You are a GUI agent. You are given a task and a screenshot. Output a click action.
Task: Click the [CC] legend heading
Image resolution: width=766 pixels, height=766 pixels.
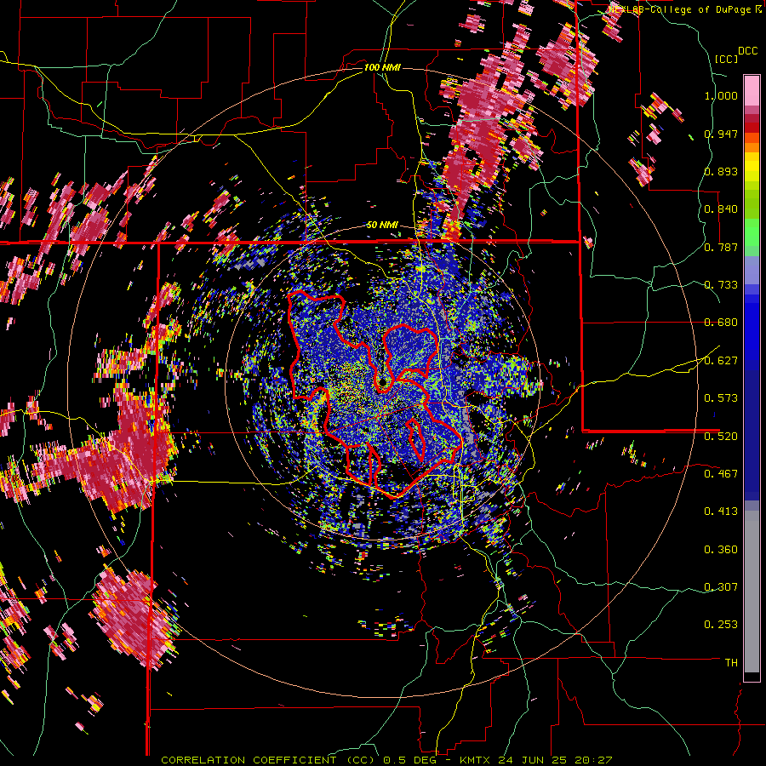point(727,59)
